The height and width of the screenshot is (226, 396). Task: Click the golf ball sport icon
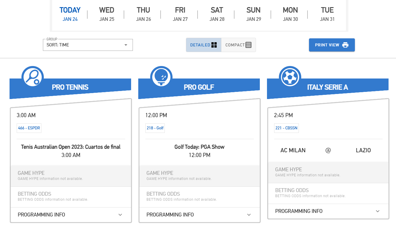[161, 77]
